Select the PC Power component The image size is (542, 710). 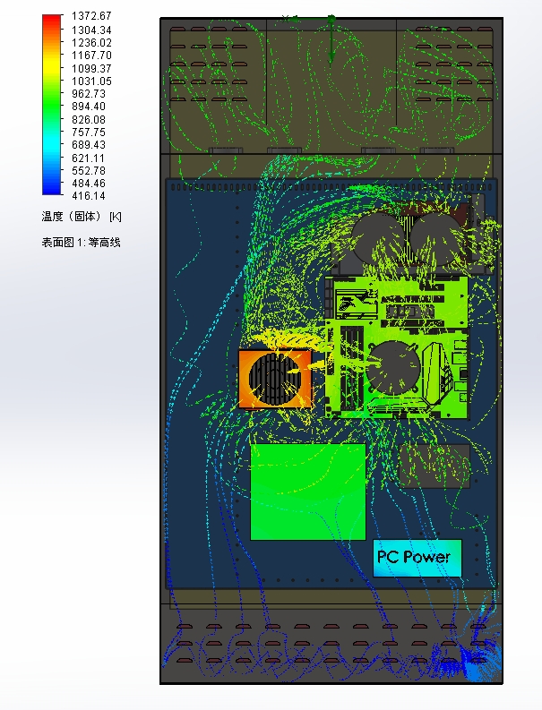[417, 558]
